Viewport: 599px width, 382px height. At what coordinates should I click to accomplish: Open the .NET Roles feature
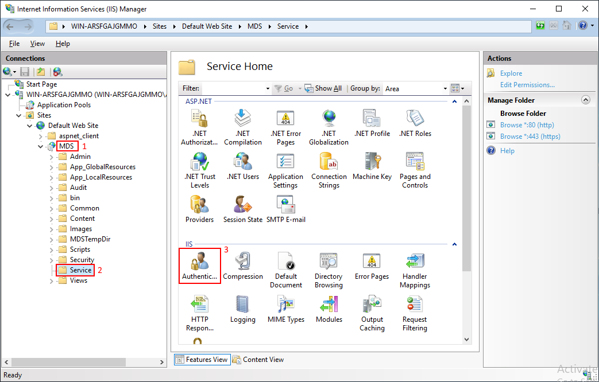pos(415,123)
